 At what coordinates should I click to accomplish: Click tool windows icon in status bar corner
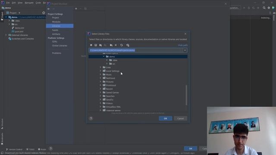click(x=2, y=153)
